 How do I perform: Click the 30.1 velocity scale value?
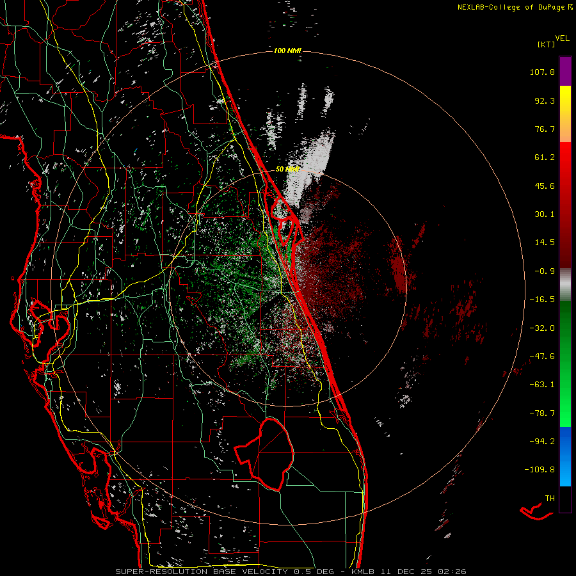pos(545,214)
